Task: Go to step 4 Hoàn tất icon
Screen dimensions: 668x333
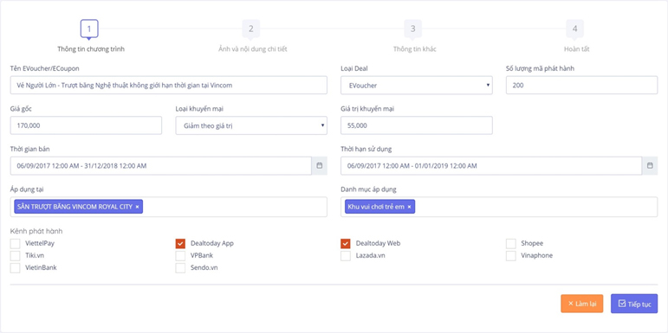Action: click(574, 29)
